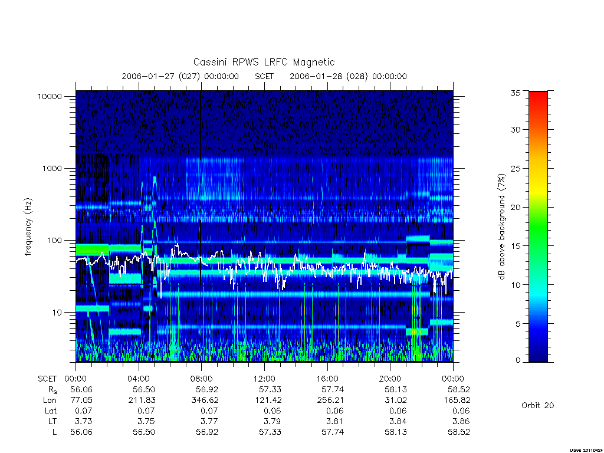The image size is (604, 453).
Task: Click the "Orbit 20" label
Action: [x=538, y=405]
